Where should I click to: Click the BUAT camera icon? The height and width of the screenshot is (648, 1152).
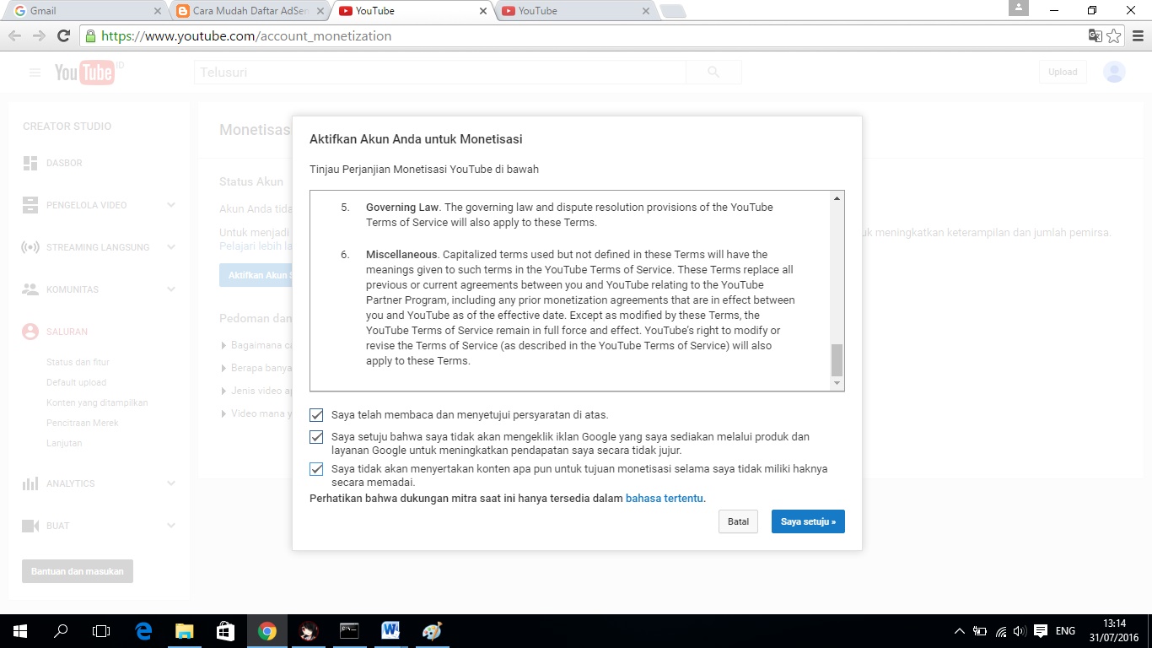30,526
